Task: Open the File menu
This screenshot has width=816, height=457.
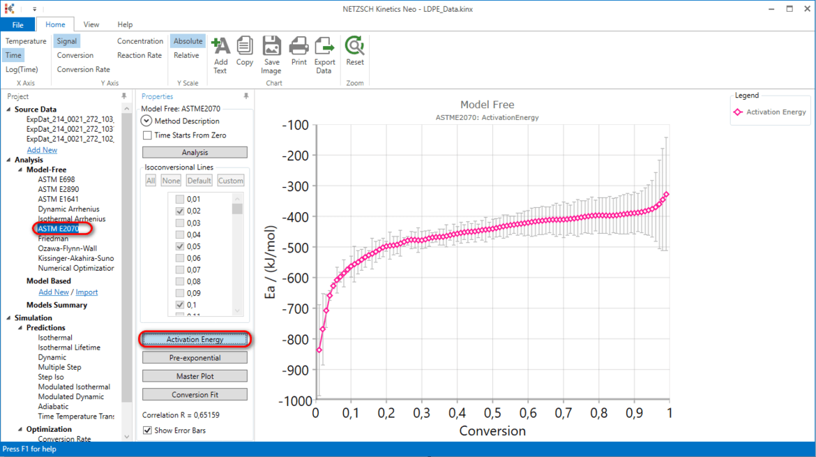Action: click(x=17, y=24)
